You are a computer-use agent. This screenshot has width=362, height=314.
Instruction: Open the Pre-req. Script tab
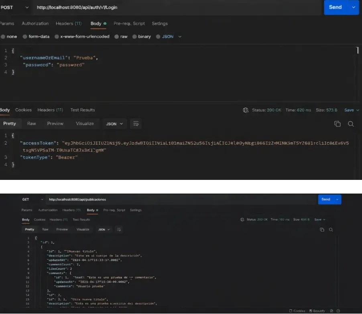pyautogui.click(x=130, y=23)
